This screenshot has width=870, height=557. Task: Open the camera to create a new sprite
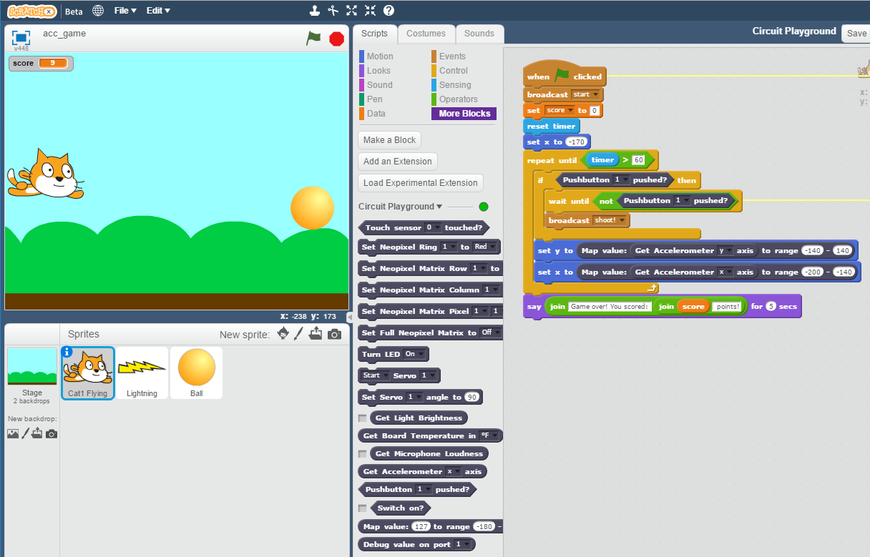coord(334,334)
